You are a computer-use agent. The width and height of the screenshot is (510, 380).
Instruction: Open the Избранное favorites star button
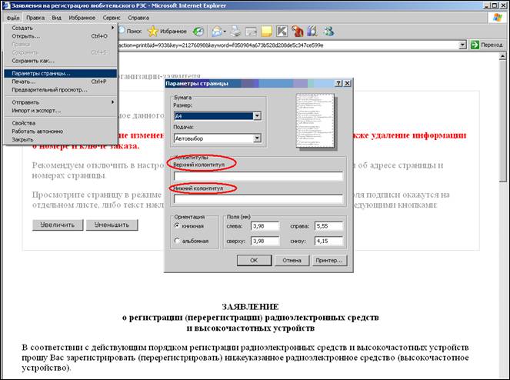(x=167, y=32)
